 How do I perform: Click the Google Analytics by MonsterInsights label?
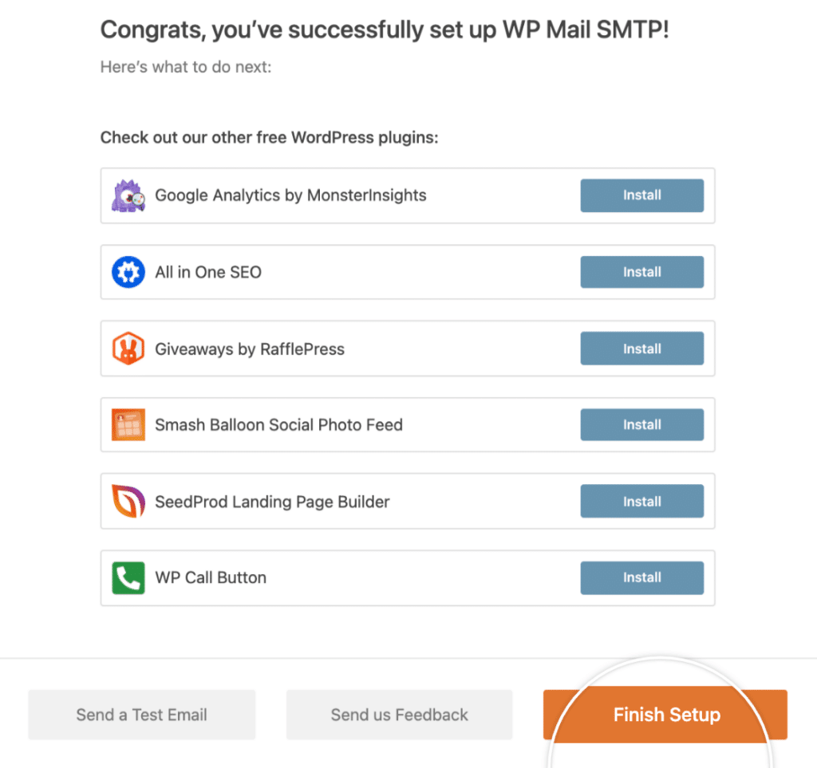[x=292, y=195]
